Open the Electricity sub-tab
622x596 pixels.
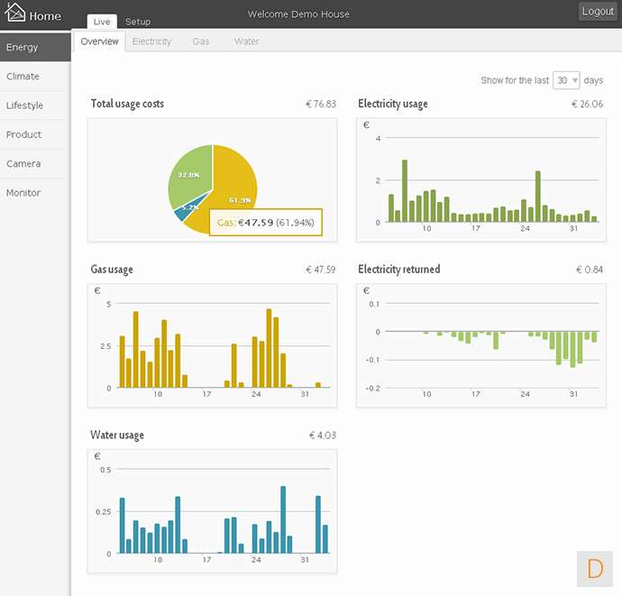[151, 41]
